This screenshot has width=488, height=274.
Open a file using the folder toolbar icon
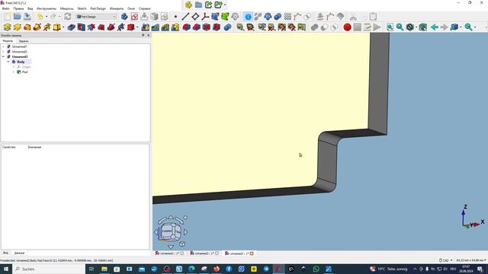coord(18,17)
